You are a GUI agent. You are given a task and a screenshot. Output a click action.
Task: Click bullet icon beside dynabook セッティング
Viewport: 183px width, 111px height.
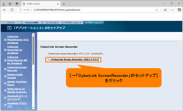(x=5, y=105)
